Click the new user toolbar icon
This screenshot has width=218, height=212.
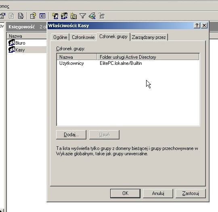click(x=55, y=16)
